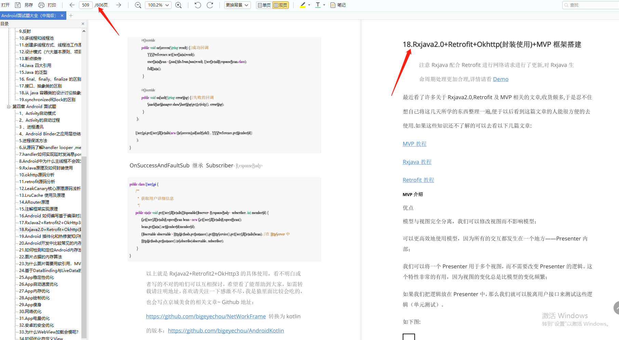Open the Rxjava 教程 link
Screen dimensions: 619x340
pos(417,162)
